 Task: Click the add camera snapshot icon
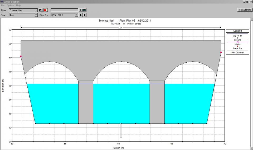[x=82, y=10]
